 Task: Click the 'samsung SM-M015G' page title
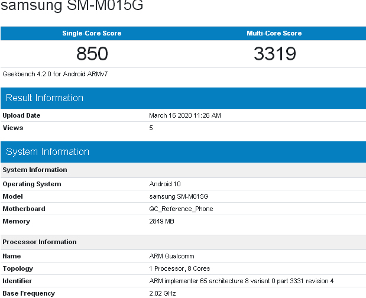point(72,5)
